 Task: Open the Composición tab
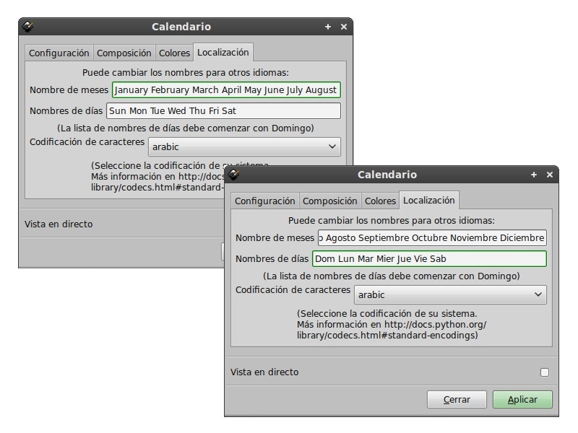[x=329, y=201]
